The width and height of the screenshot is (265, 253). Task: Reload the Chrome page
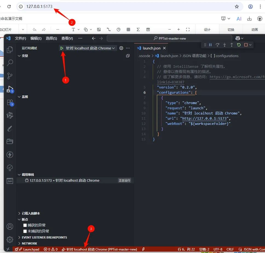click(9, 6)
